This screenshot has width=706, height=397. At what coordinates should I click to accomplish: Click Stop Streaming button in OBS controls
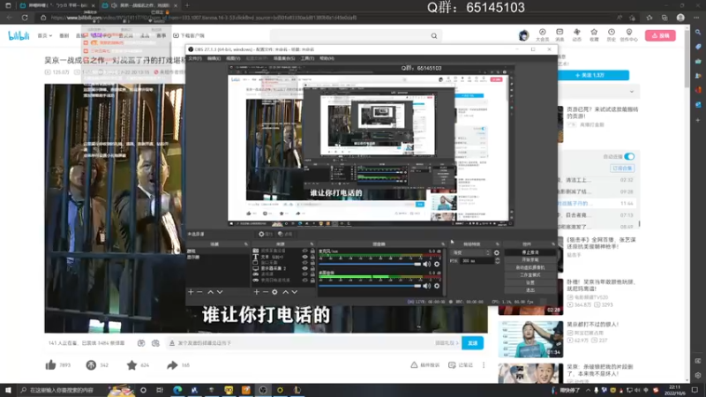(530, 252)
